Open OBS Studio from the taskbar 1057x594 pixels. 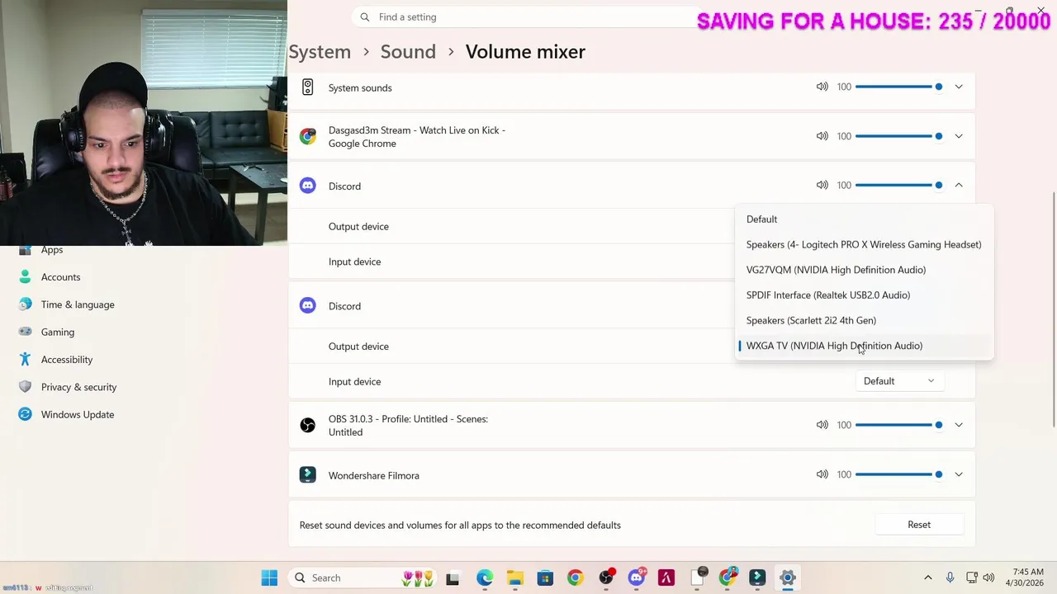[607, 577]
